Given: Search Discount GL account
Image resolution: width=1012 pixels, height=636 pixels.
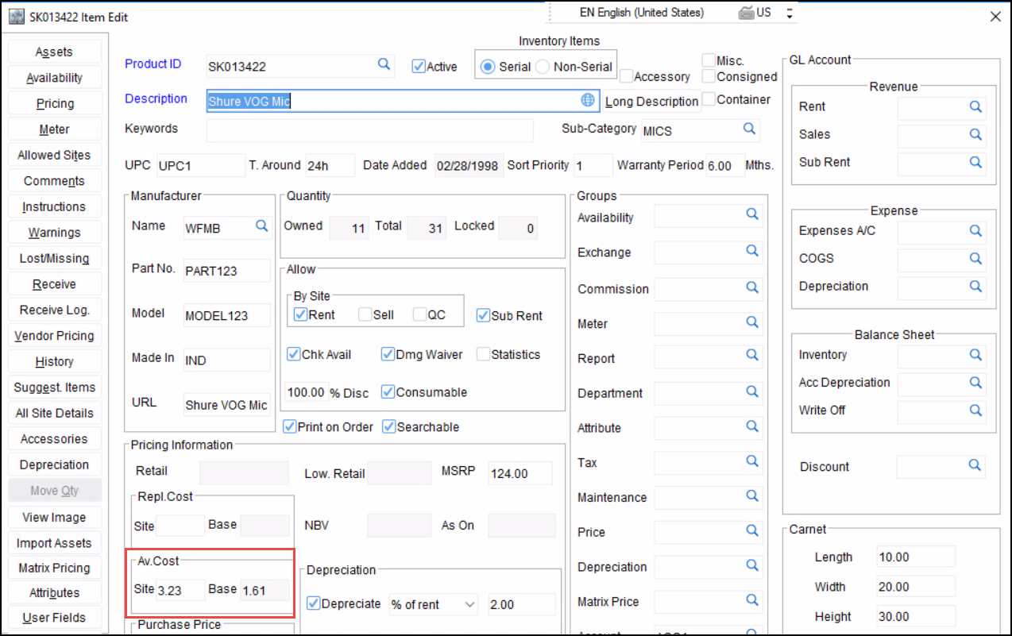Looking at the screenshot, I should (x=974, y=465).
